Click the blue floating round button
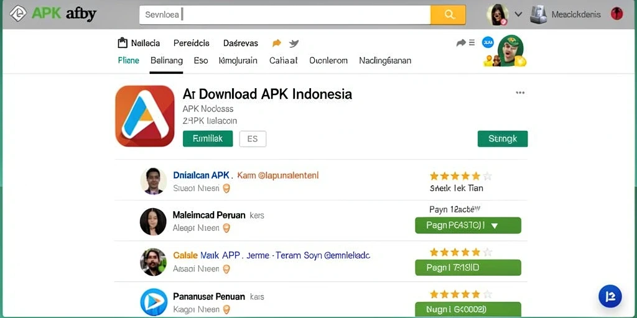 click(610, 296)
